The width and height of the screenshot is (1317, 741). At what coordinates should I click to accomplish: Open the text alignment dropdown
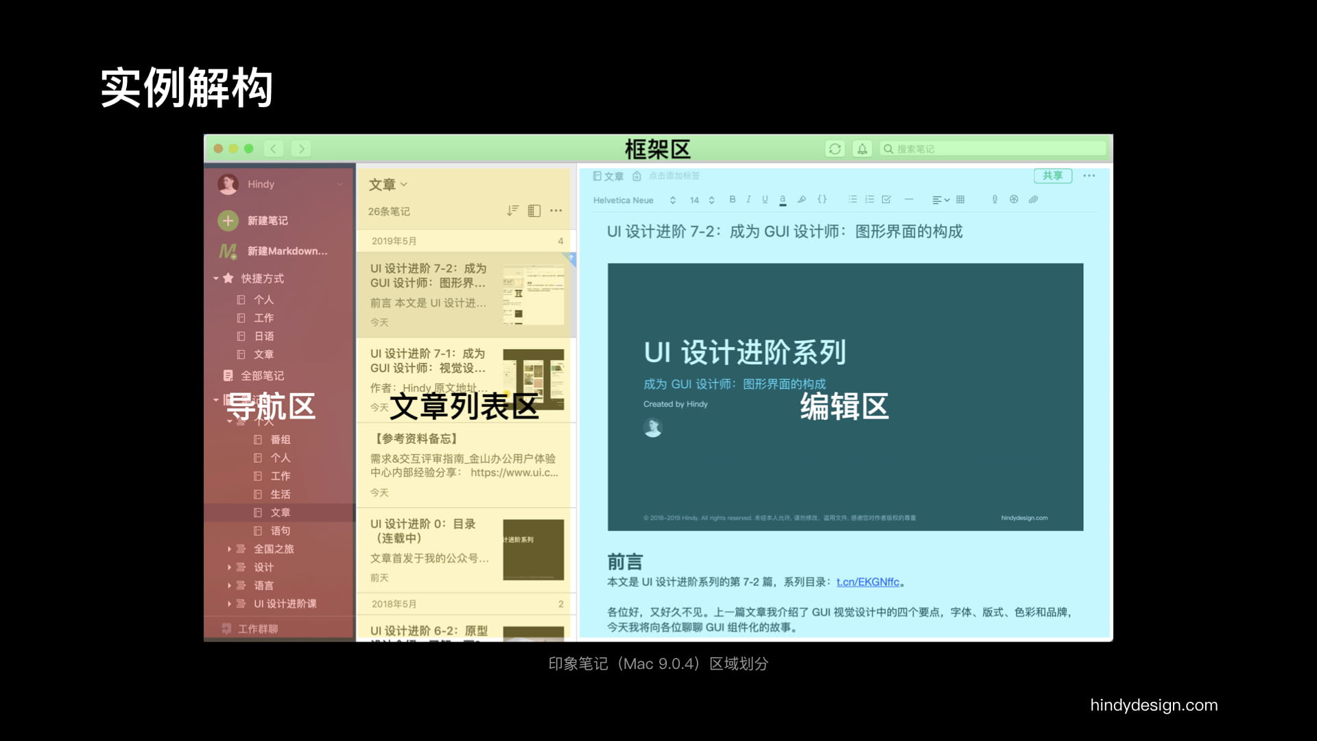pos(940,200)
